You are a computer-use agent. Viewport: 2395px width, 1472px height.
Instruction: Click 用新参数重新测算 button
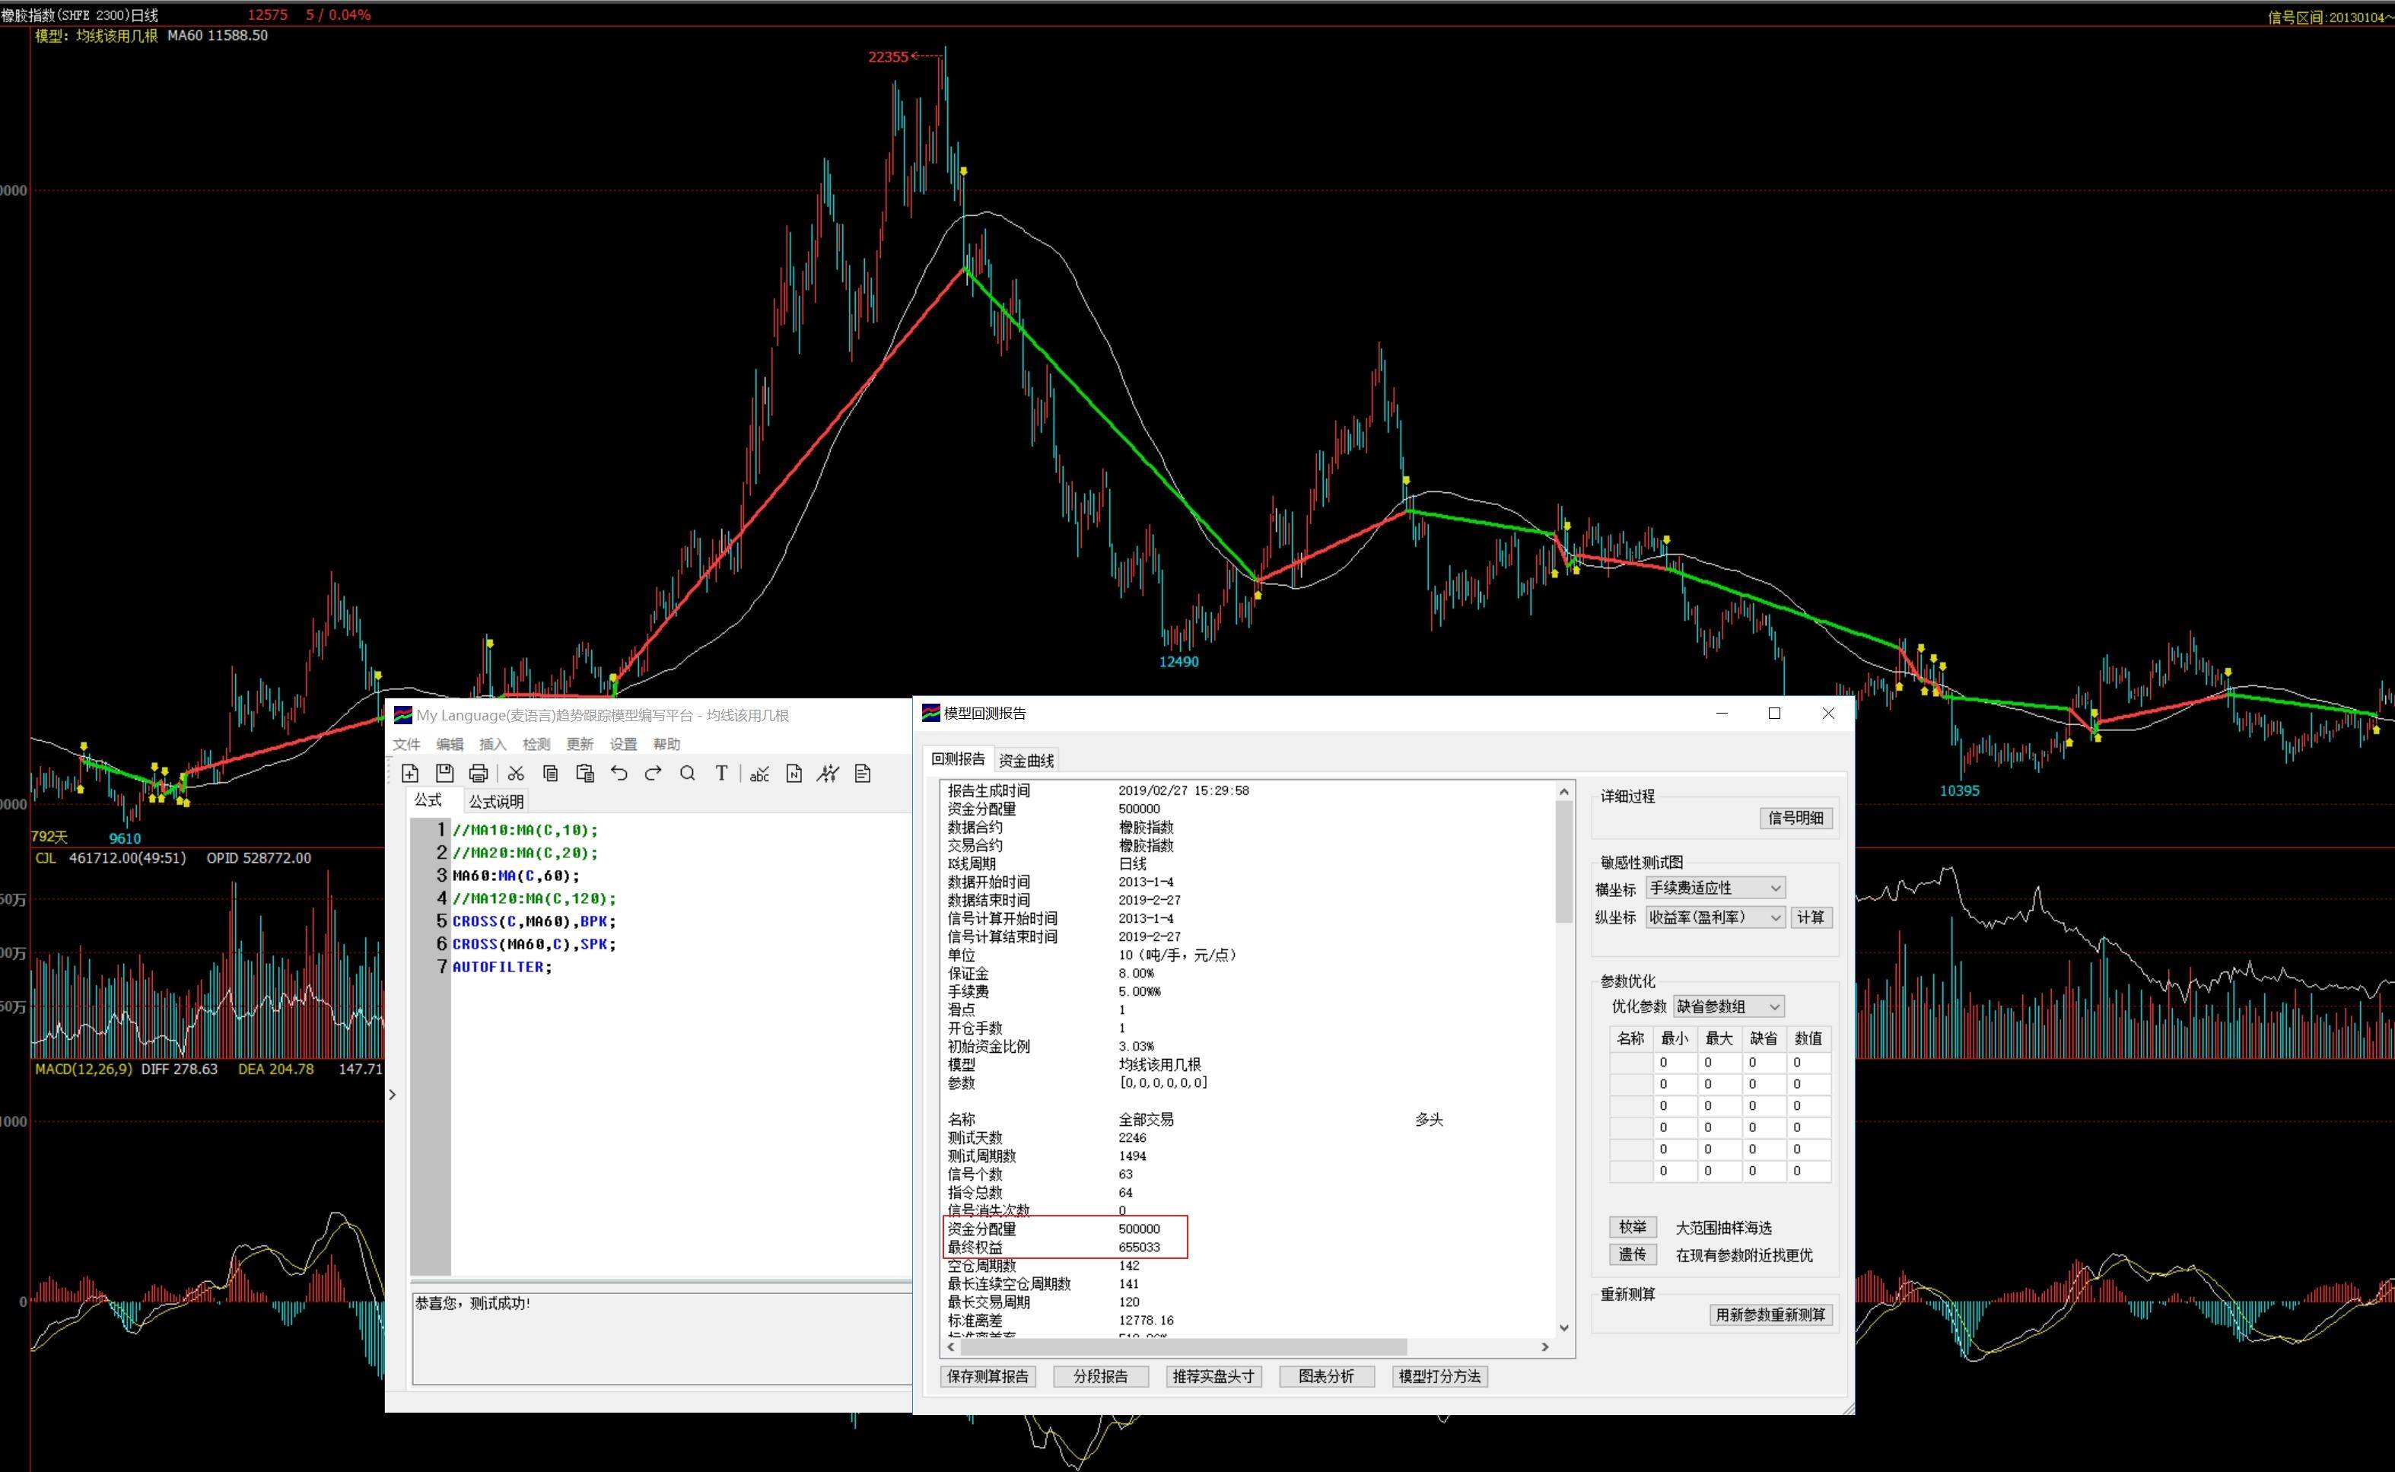point(1771,1315)
